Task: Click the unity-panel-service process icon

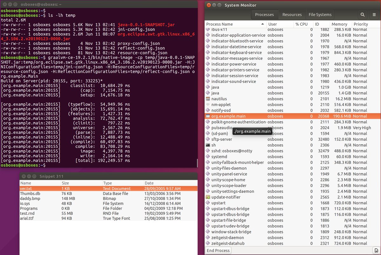Action: pos(208,174)
